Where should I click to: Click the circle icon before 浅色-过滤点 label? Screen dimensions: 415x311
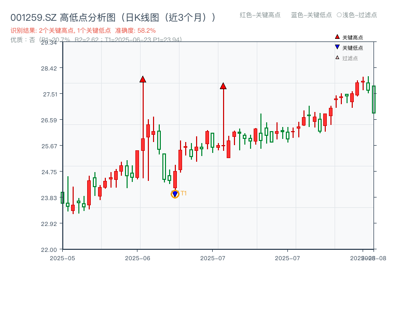pyautogui.click(x=339, y=16)
